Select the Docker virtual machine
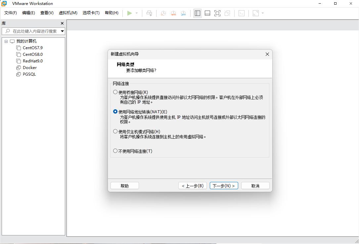 click(x=30, y=68)
